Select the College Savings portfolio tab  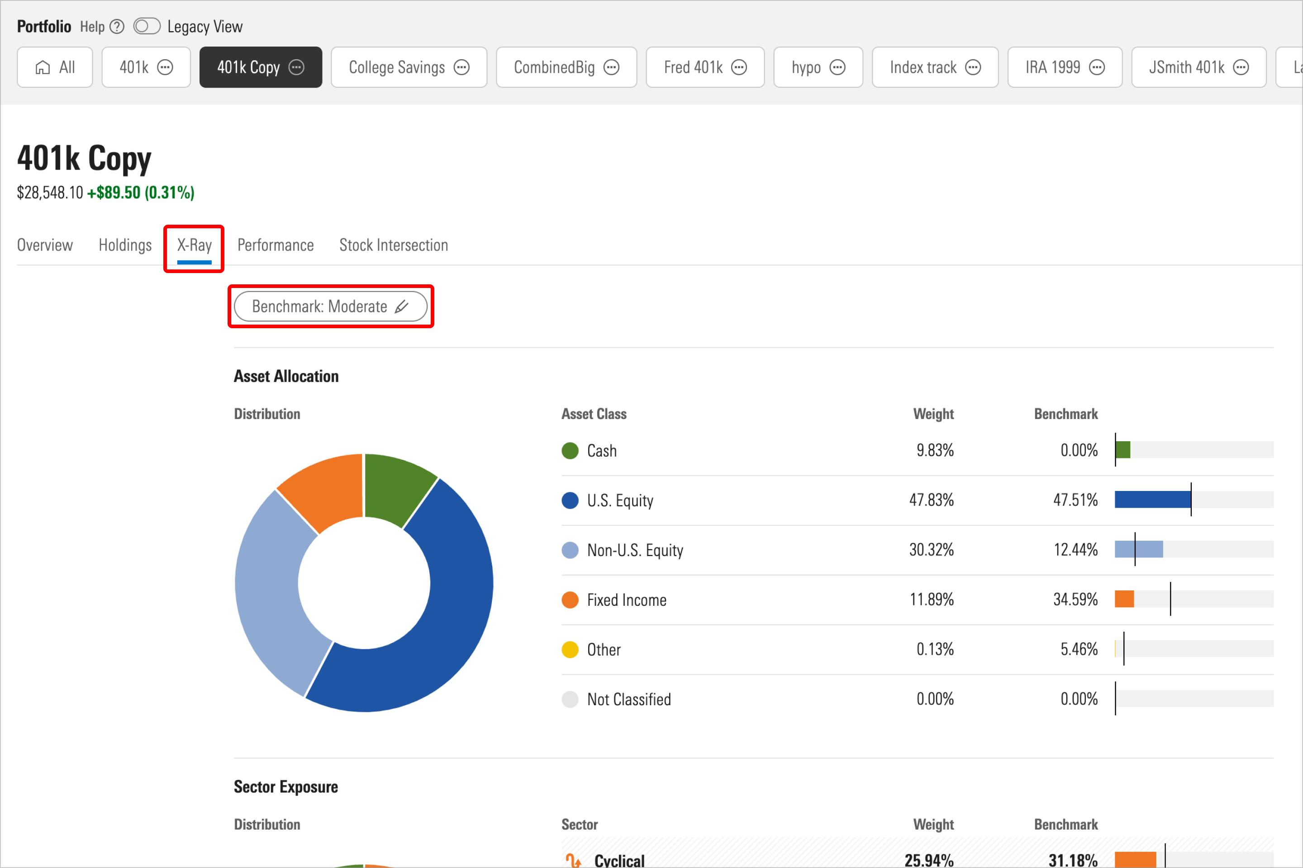(x=409, y=67)
